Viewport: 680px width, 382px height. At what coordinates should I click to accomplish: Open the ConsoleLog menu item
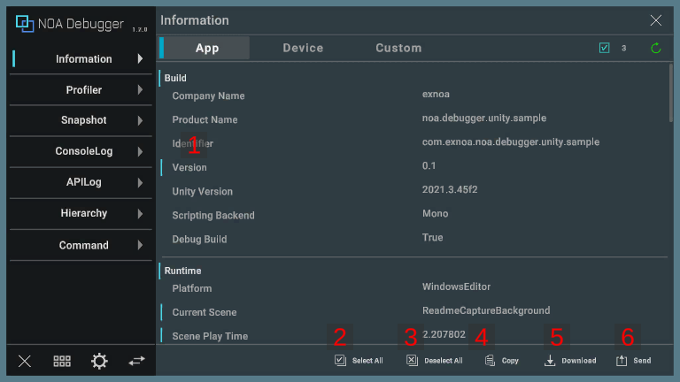(84, 152)
